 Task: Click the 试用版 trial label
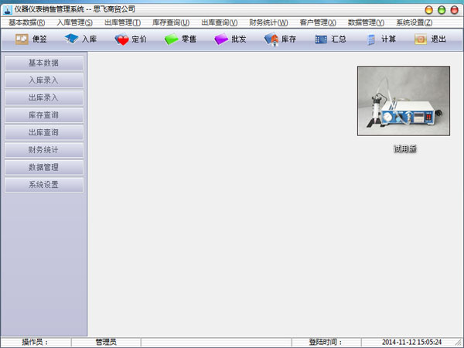[x=404, y=148]
